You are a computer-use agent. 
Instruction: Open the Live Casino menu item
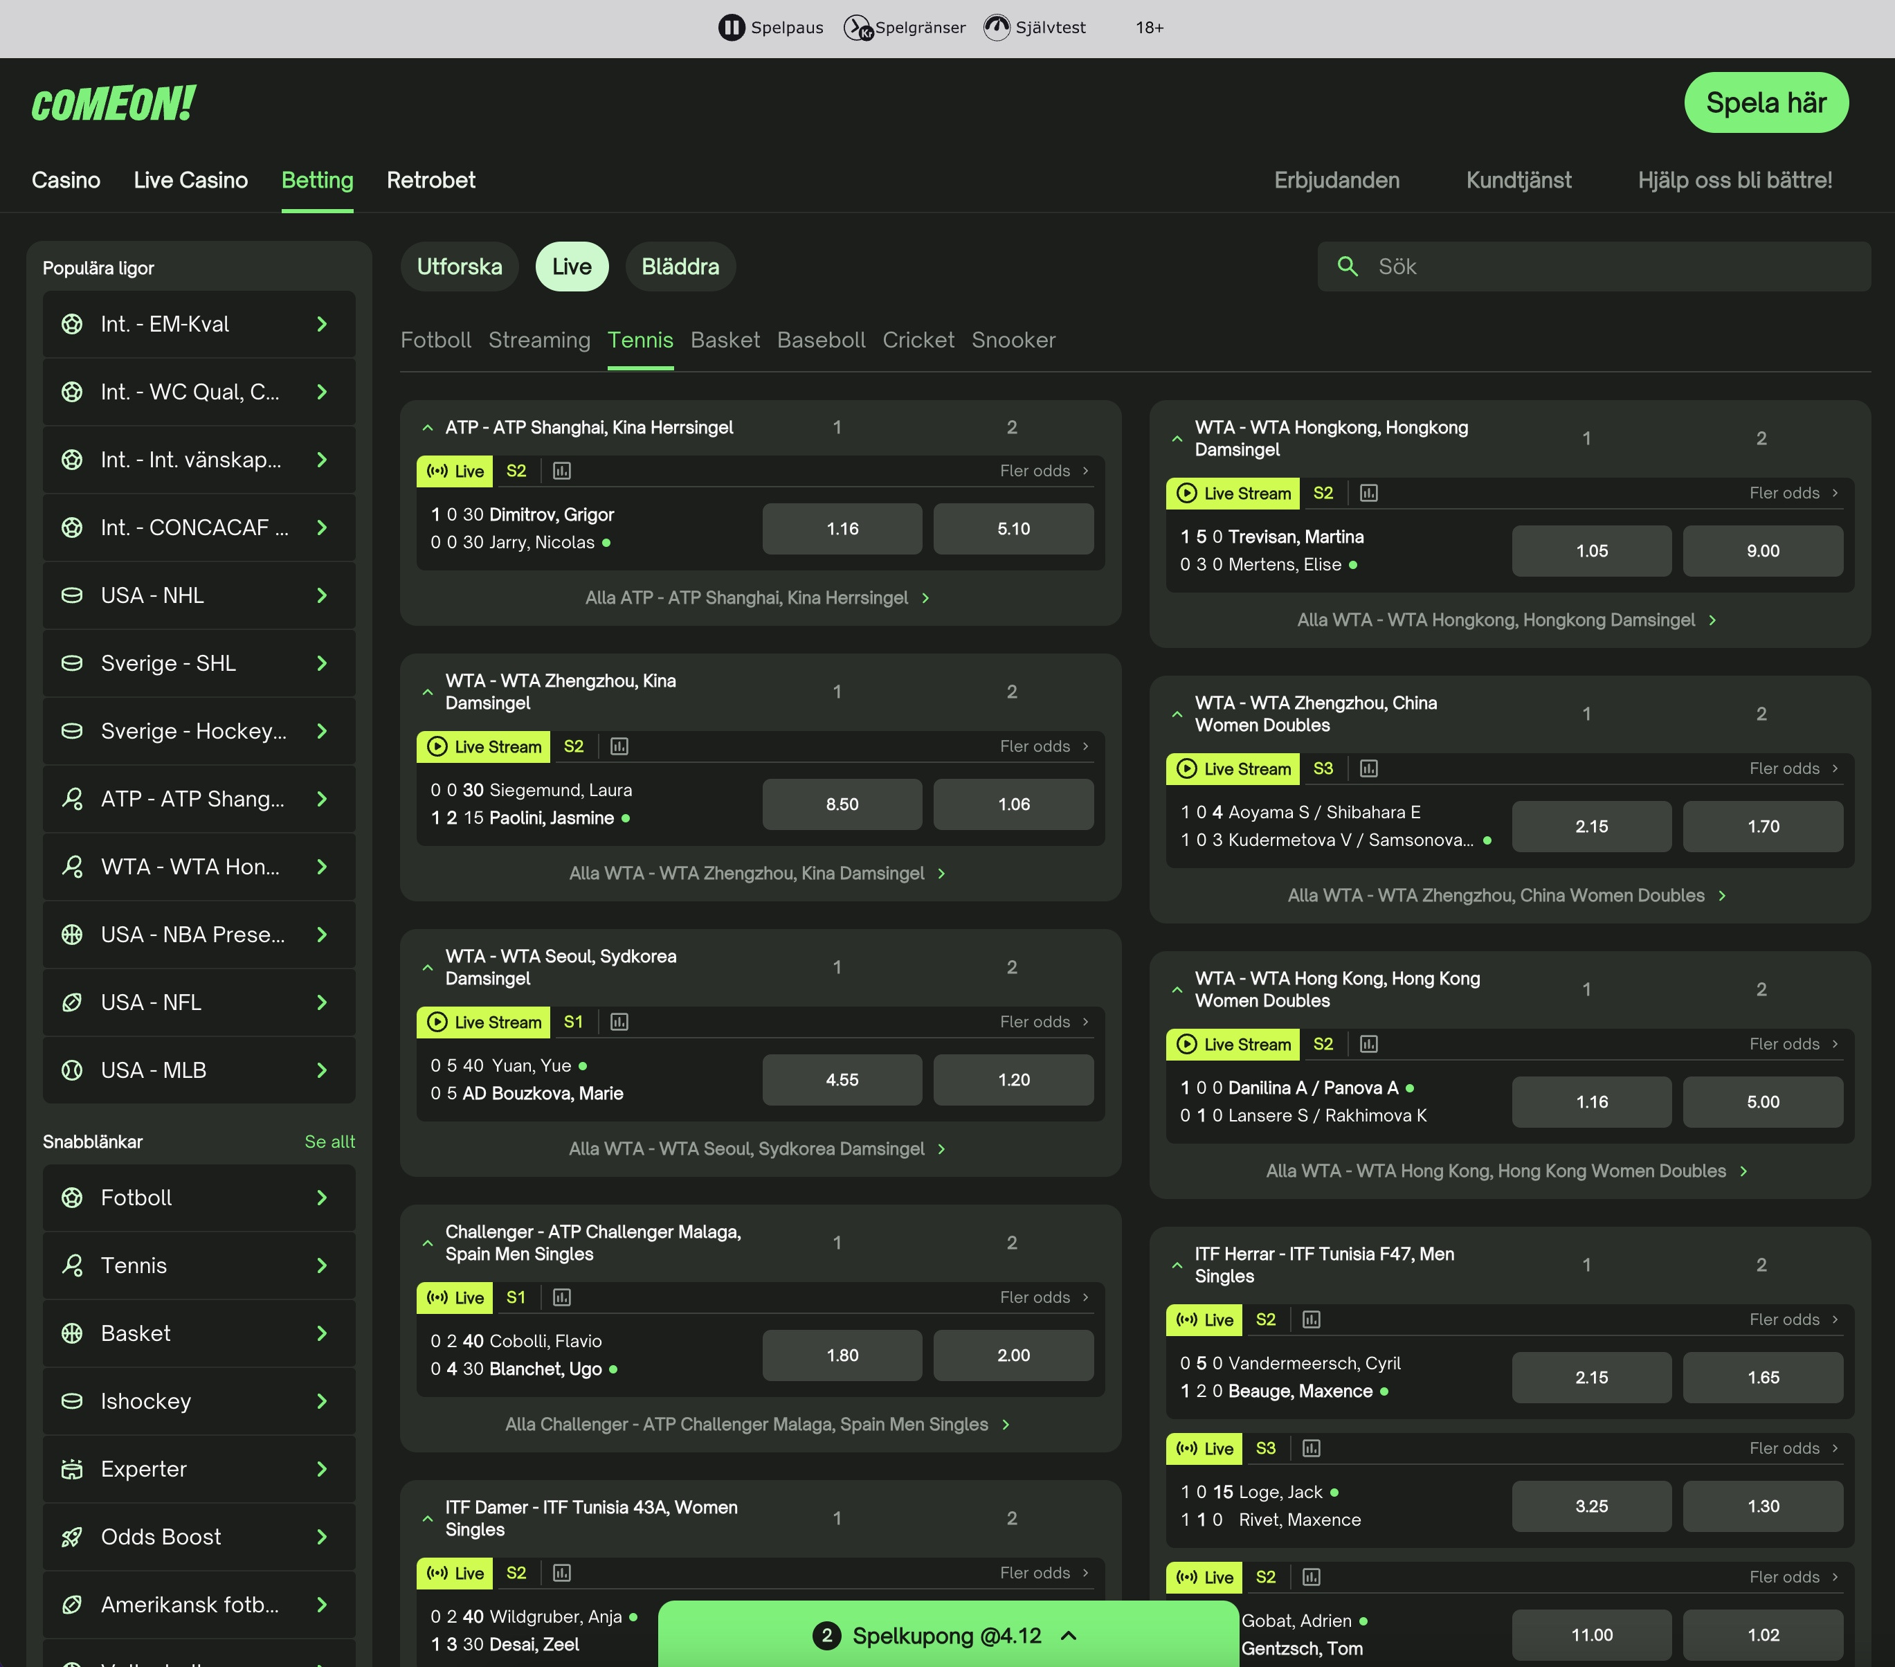click(x=190, y=180)
